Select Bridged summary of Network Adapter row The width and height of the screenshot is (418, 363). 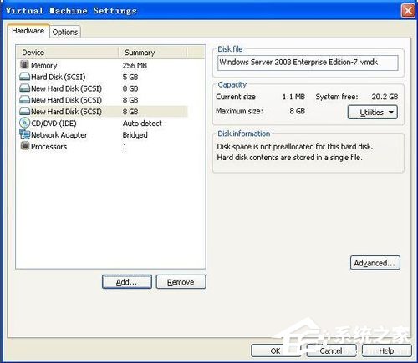pos(135,135)
